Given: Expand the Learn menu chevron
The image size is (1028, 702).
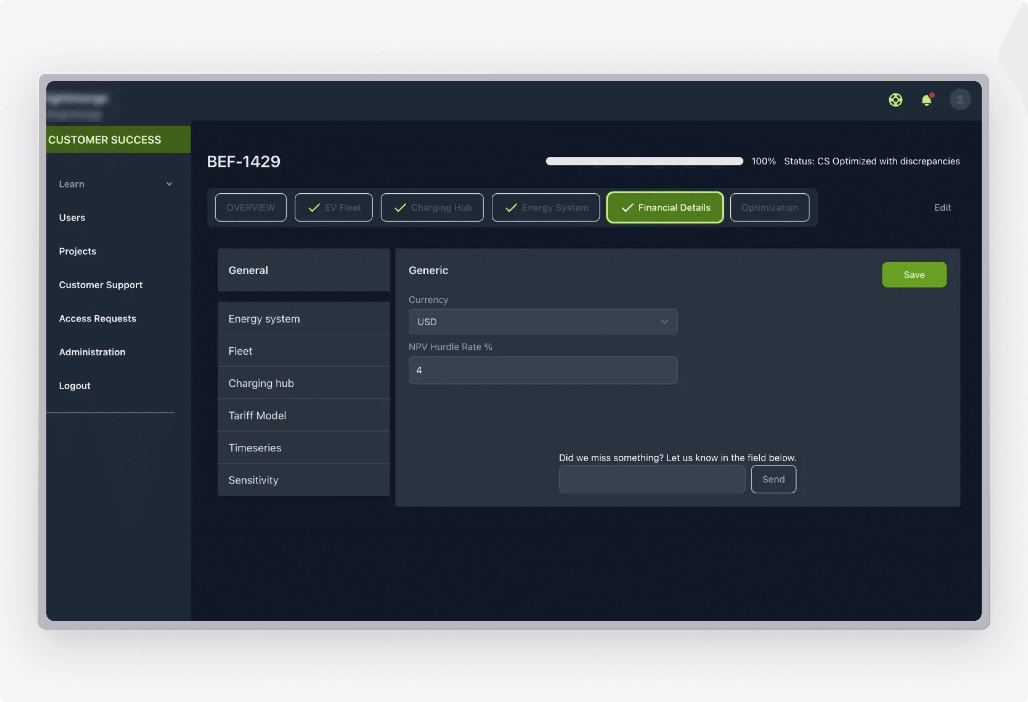Looking at the screenshot, I should 169,184.
